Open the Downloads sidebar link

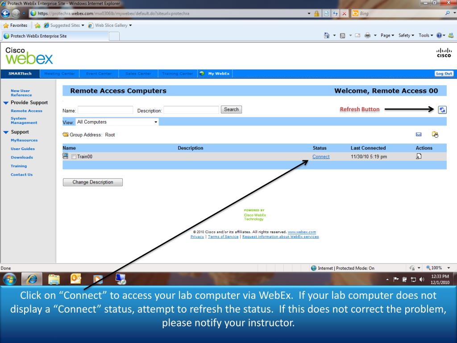click(22, 157)
